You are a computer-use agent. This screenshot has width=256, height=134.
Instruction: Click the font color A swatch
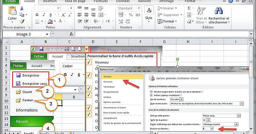click(x=60, y=21)
